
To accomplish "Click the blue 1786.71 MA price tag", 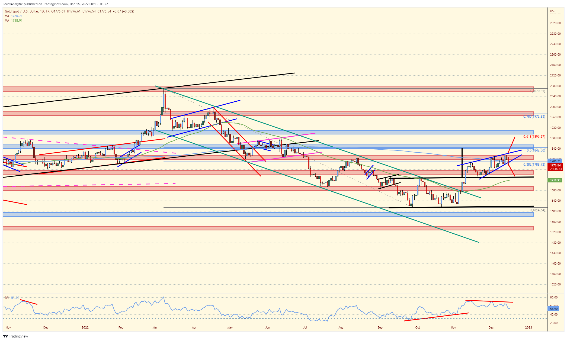I will (x=555, y=161).
